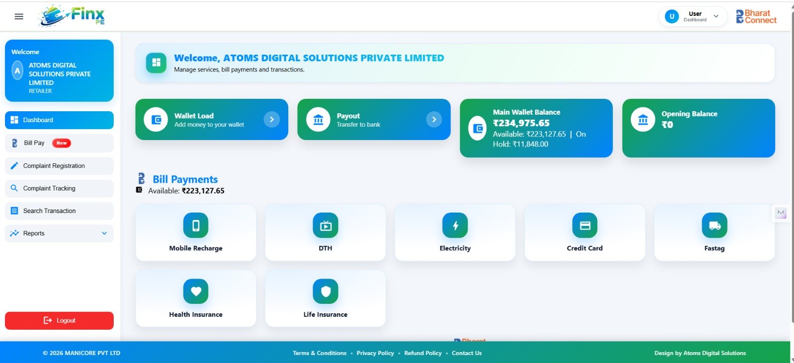The width and height of the screenshot is (794, 363).
Task: Open the Life Insurance shield icon
Action: pos(326,291)
